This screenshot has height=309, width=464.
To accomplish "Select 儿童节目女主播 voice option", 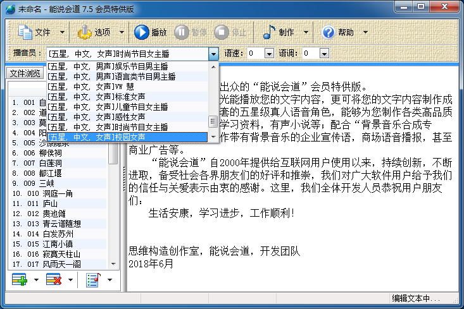I will tap(127, 107).
